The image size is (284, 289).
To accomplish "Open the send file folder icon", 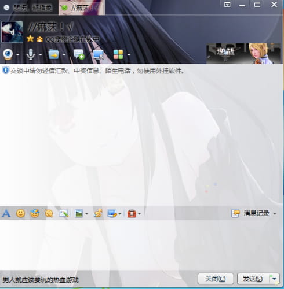I will coord(54,54).
